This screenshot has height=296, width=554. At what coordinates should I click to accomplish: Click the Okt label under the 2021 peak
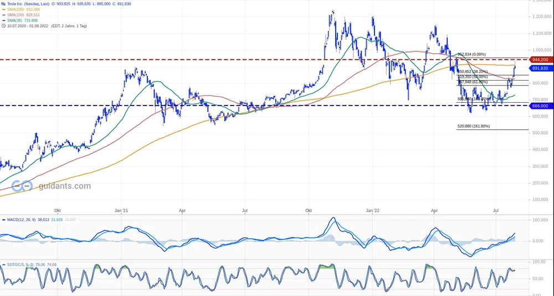[x=309, y=210]
